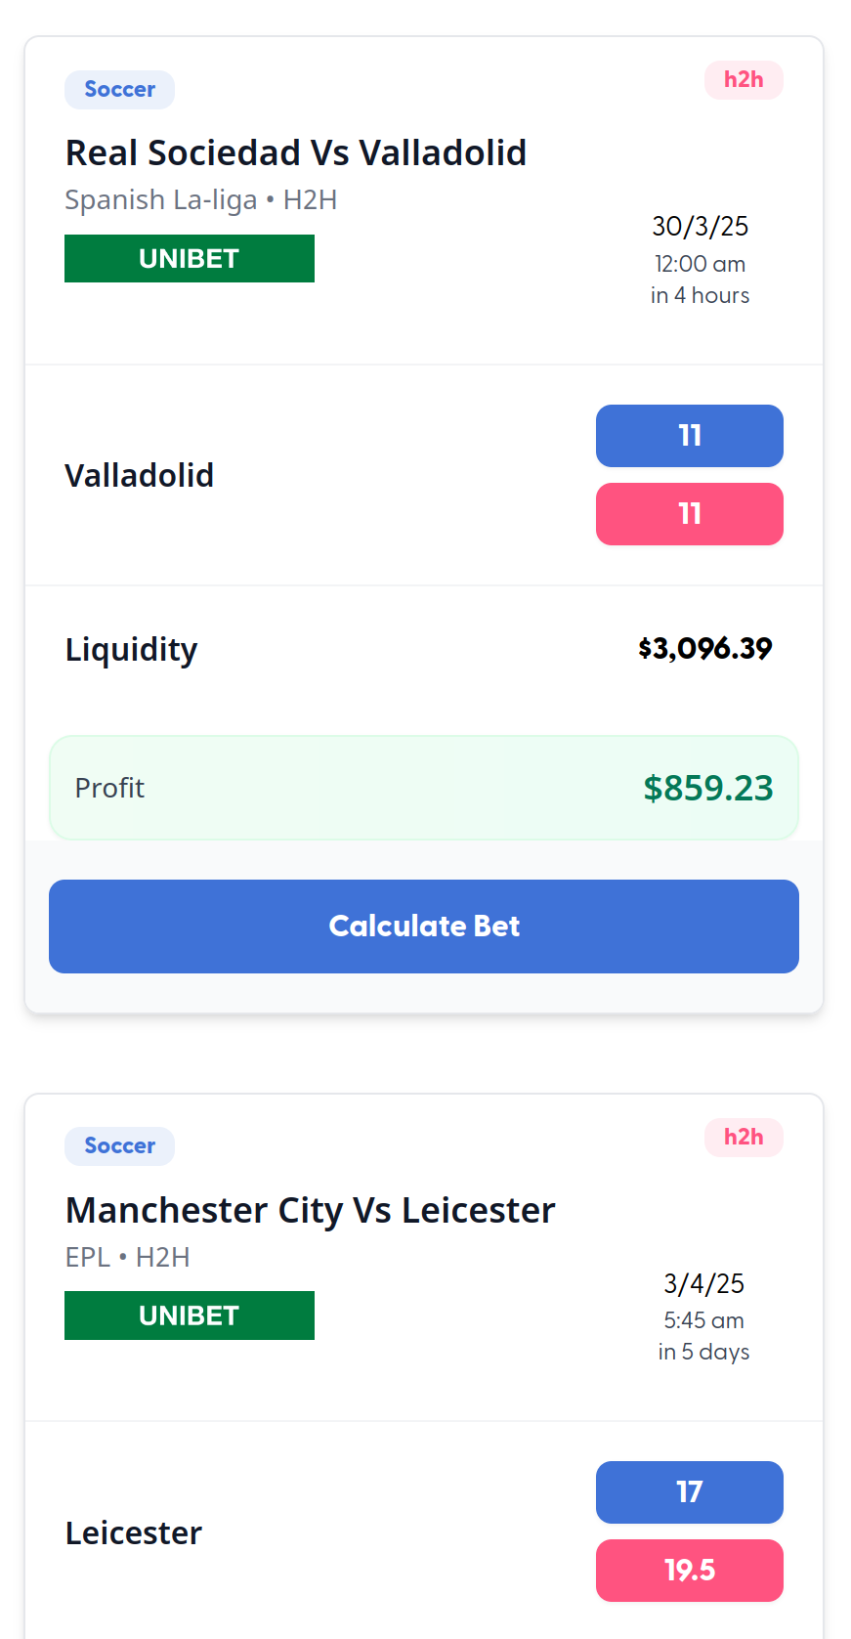Click the $859.23 profit amount
Screen dimensions: 851x1639
pyautogui.click(x=707, y=788)
